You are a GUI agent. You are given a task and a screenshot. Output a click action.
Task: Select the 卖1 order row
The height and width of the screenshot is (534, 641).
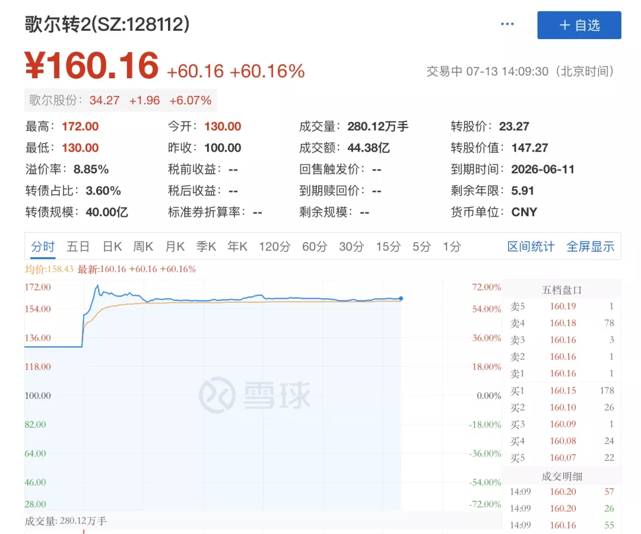click(x=562, y=373)
